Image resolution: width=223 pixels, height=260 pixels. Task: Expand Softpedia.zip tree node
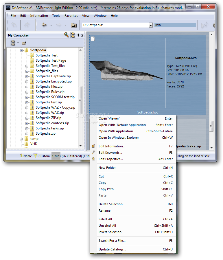click(x=27, y=134)
